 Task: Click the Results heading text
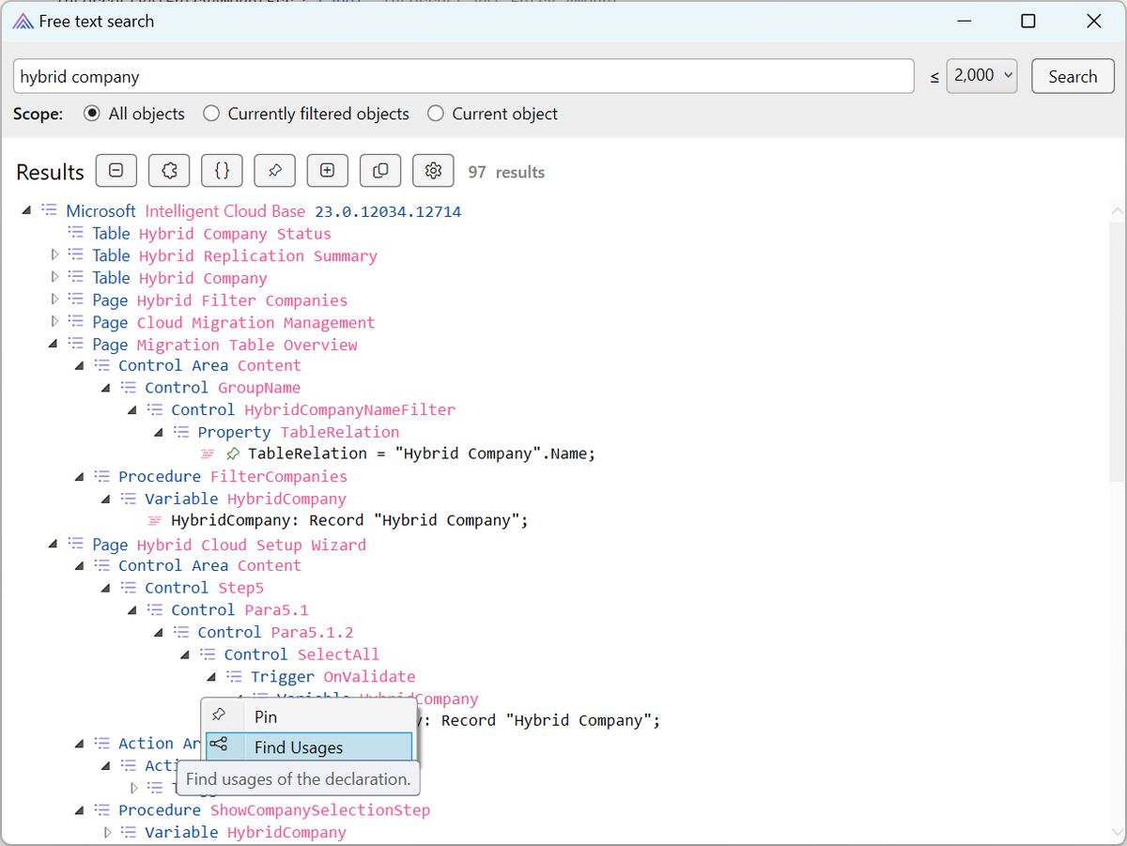[x=50, y=172]
